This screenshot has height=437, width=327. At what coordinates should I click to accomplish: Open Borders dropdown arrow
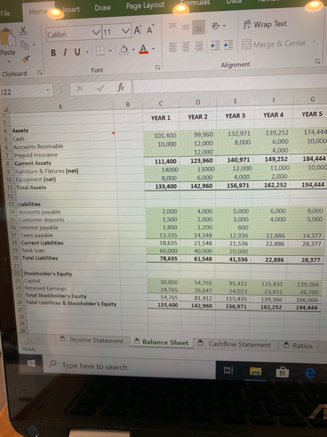pos(110,51)
